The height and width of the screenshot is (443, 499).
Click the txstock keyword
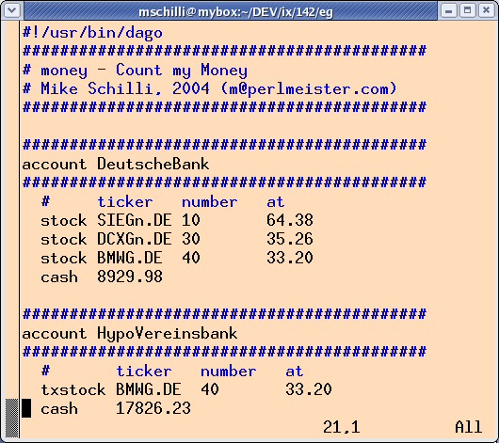[73, 389]
